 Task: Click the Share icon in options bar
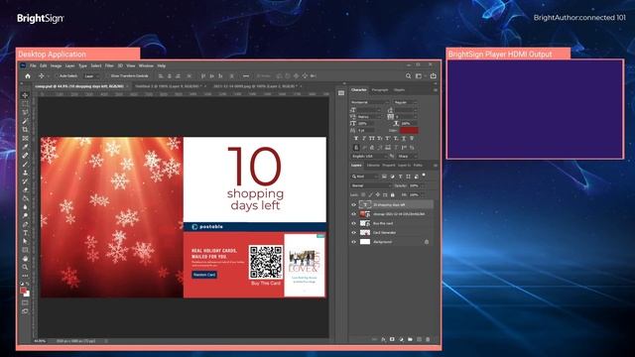click(434, 76)
